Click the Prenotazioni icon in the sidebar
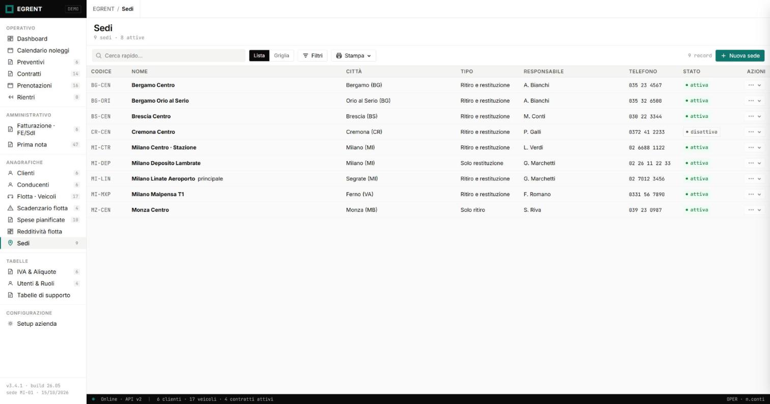This screenshot has height=404, width=770. pos(10,85)
